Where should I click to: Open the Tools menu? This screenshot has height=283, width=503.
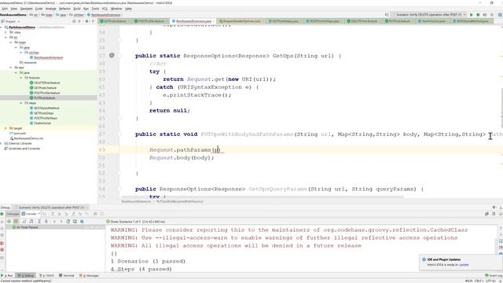[x=95, y=9]
